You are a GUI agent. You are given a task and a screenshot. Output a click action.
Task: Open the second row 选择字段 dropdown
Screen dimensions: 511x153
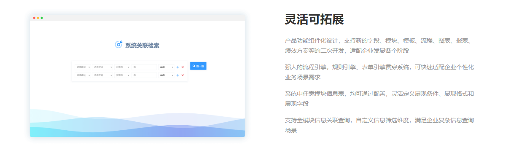pos(103,75)
